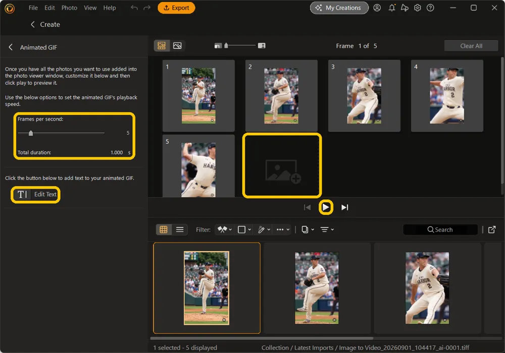
Task: Click the Edit Text button
Action: (35, 195)
